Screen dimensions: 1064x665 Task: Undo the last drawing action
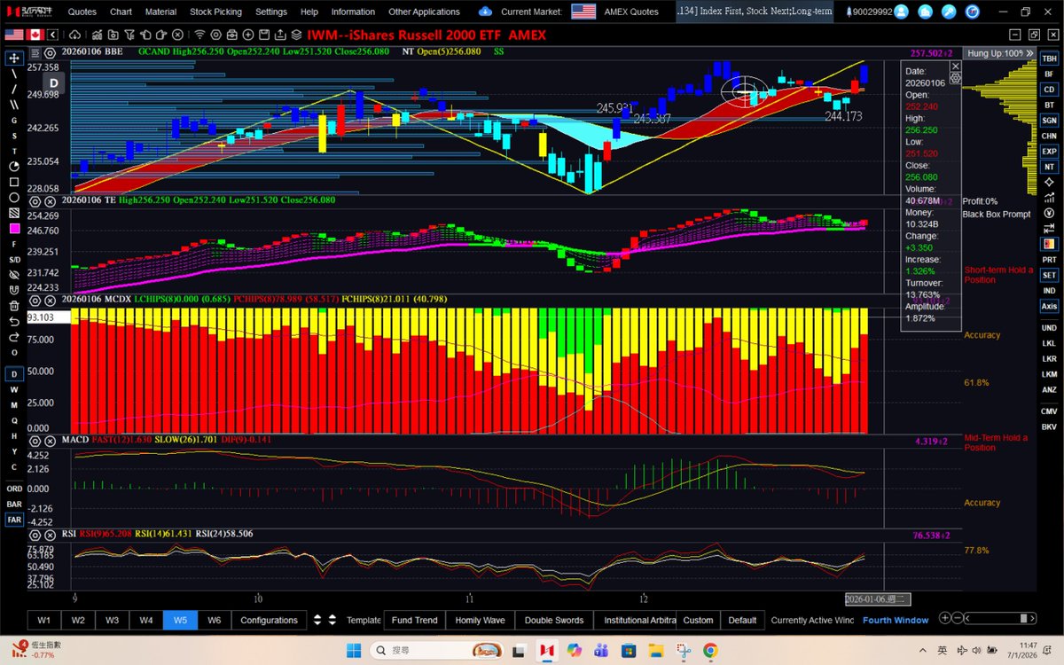pos(14,321)
